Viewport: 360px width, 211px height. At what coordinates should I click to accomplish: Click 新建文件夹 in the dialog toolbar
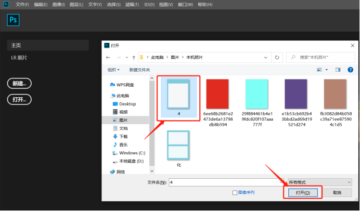(x=139, y=70)
